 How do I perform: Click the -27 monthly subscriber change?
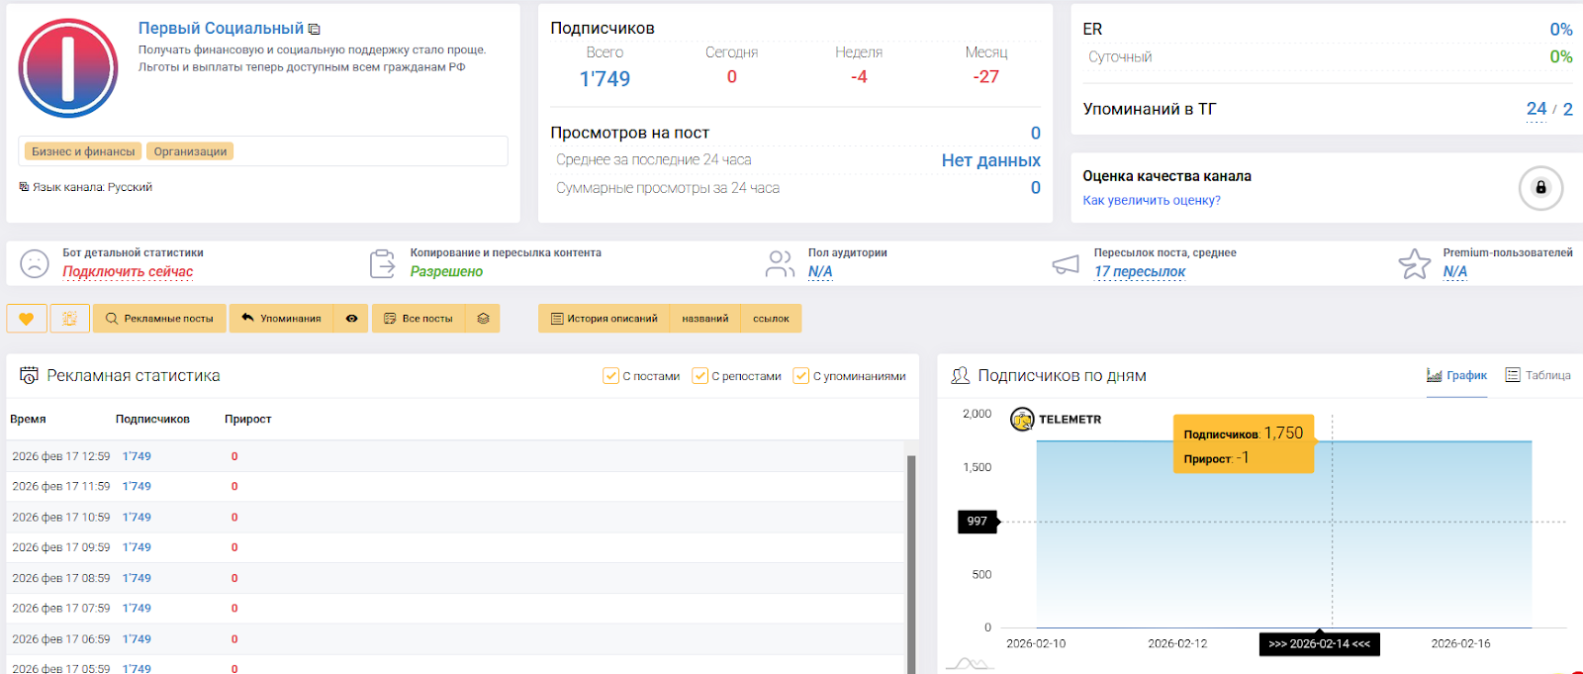[x=985, y=77]
